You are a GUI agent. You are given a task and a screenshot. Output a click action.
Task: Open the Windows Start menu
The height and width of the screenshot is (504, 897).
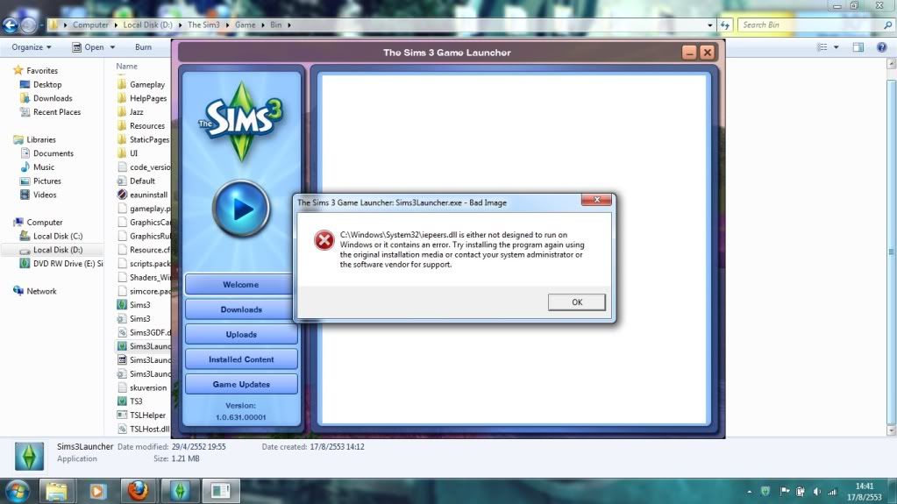pos(17,491)
